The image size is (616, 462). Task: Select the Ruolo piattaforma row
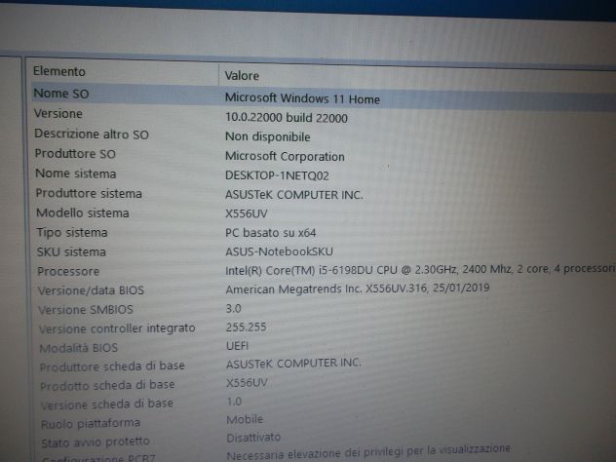[x=91, y=423]
